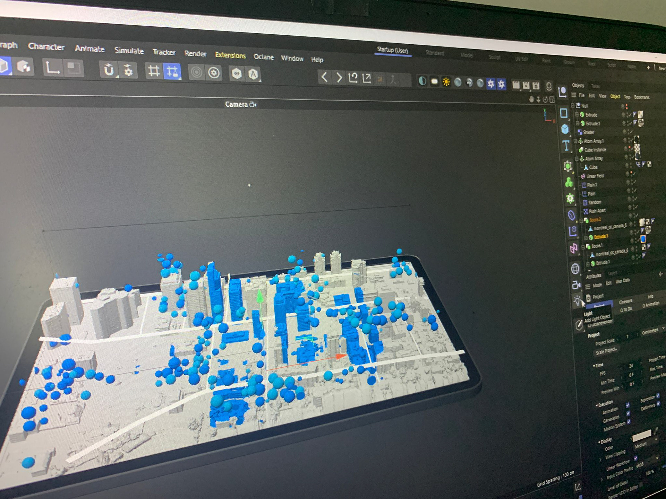Open the Animate menu
The image size is (666, 499).
tap(90, 49)
